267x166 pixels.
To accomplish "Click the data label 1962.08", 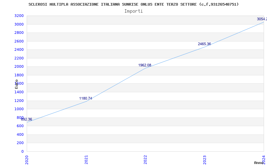I will point(145,65).
